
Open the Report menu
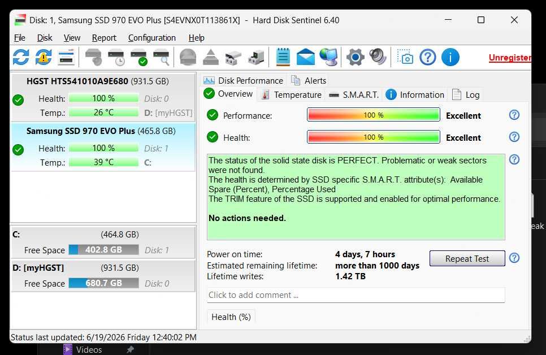click(104, 38)
